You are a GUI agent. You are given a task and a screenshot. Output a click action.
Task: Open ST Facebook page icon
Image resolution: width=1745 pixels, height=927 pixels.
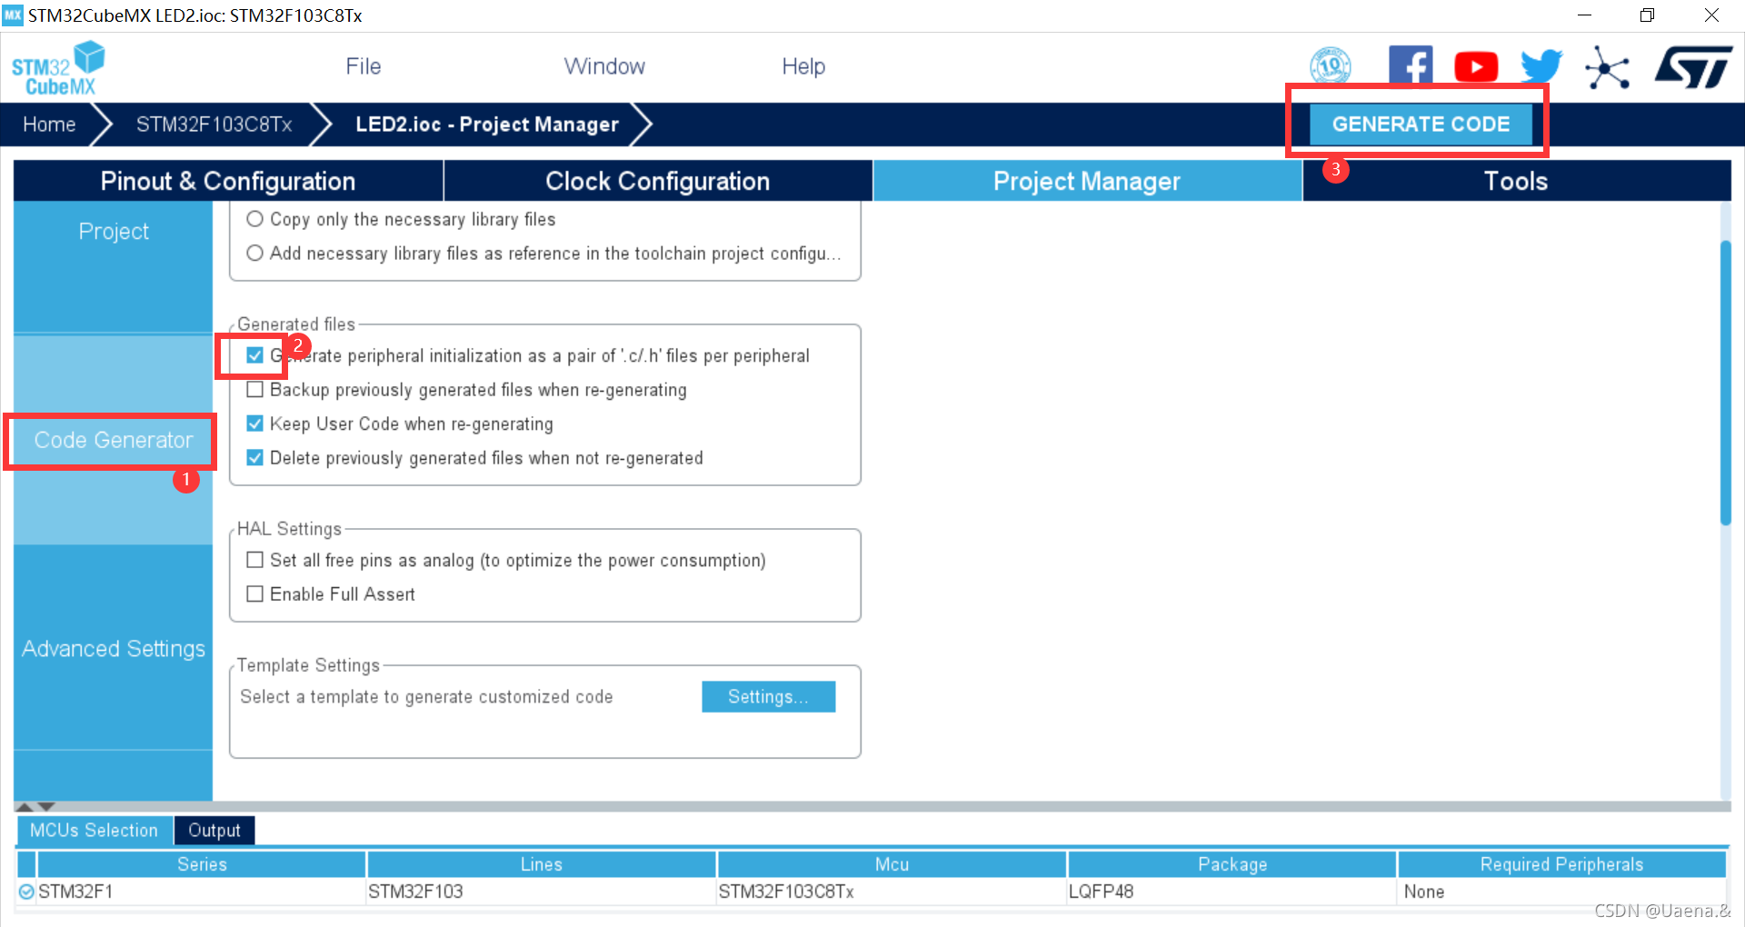coord(1411,66)
